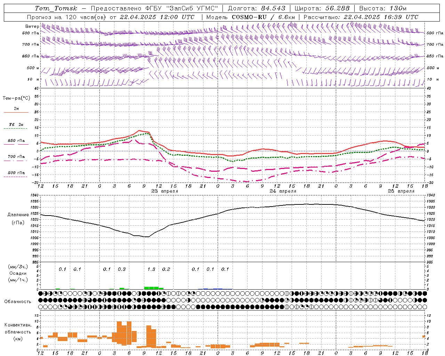
Task: Click the "Tom_Tomsk" station title
Action: click(56, 8)
